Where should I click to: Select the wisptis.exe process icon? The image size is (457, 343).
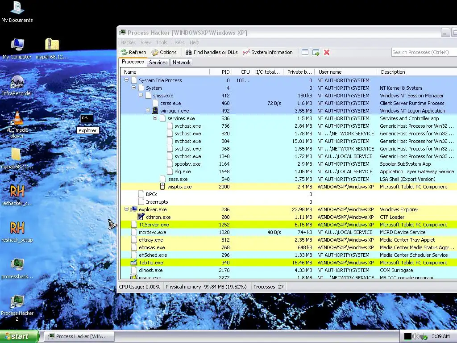coord(162,186)
